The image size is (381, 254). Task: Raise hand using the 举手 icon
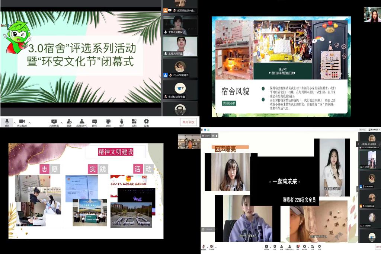click(x=121, y=122)
